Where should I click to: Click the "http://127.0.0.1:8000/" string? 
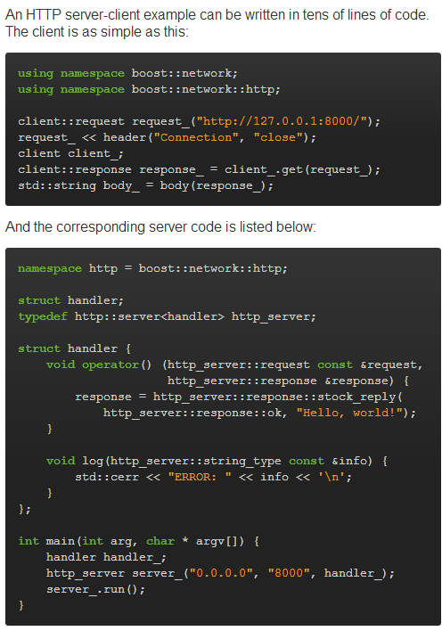pyautogui.click(x=283, y=121)
